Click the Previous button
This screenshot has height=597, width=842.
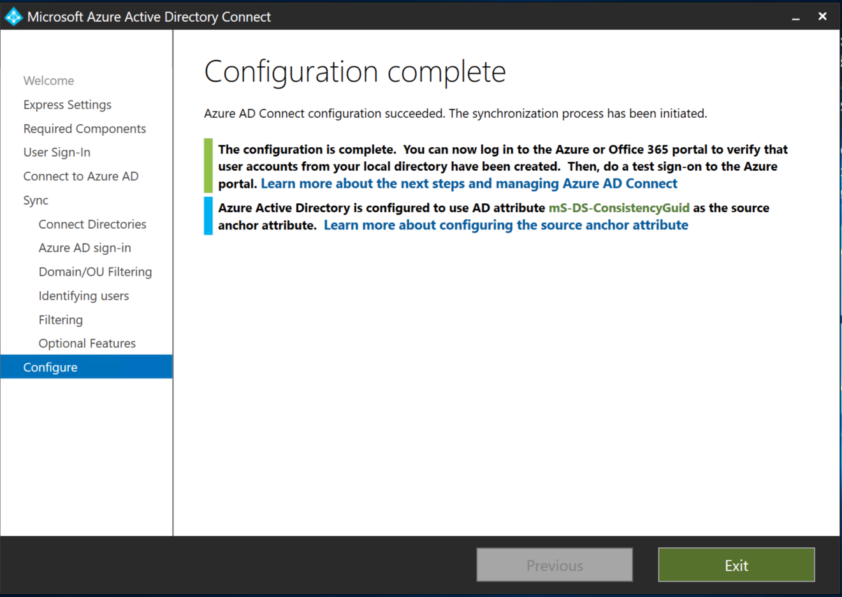[x=555, y=565]
